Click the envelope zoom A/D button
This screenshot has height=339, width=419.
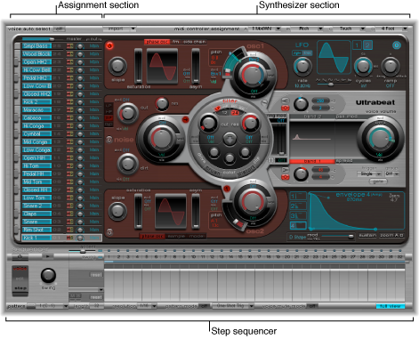pos(391,235)
